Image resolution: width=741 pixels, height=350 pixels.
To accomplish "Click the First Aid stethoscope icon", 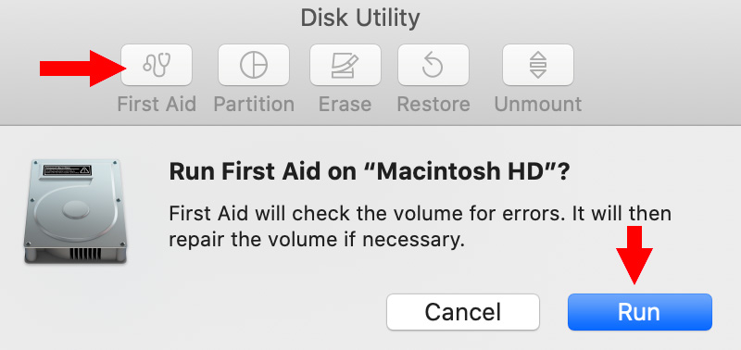I will (157, 65).
